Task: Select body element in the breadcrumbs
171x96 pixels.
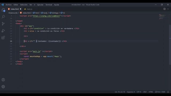Action: click(45, 13)
